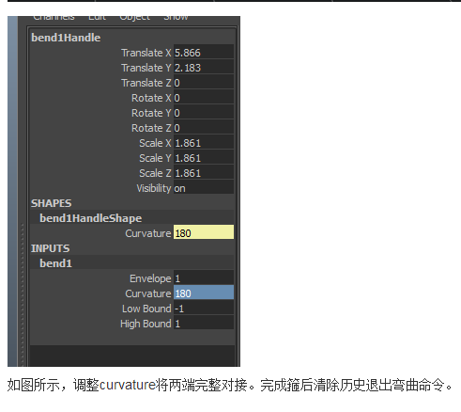
Task: Select the Rotate Y attribute label
Action: [x=151, y=113]
